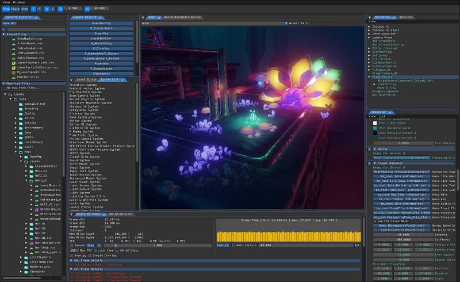Click the Capture button under frame graph

(223, 245)
